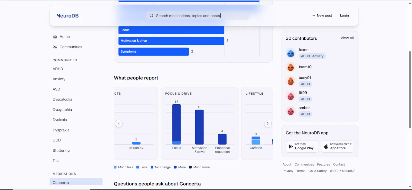This screenshot has width=412, height=190.
Task: Open fit99's avatar
Action: tap(291, 96)
